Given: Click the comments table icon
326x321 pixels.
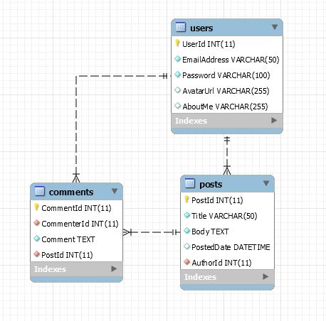Looking at the screenshot, I should point(39,191).
